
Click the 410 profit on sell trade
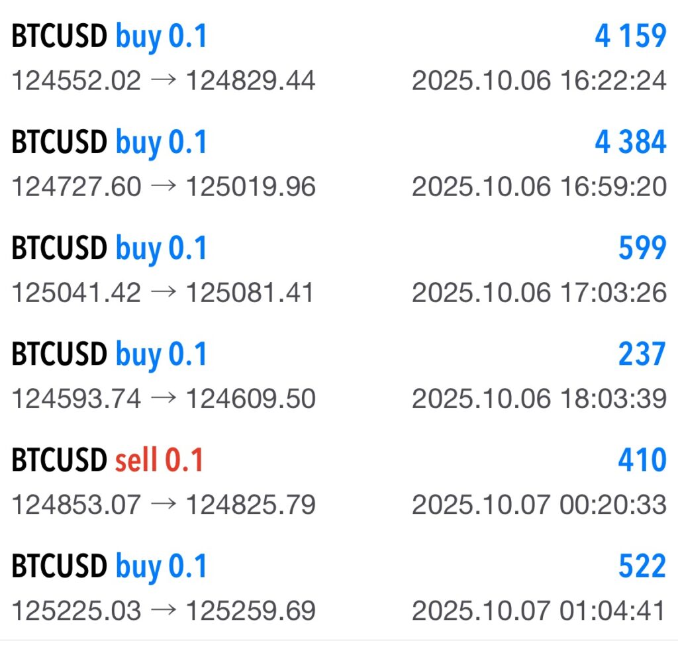[x=642, y=460]
